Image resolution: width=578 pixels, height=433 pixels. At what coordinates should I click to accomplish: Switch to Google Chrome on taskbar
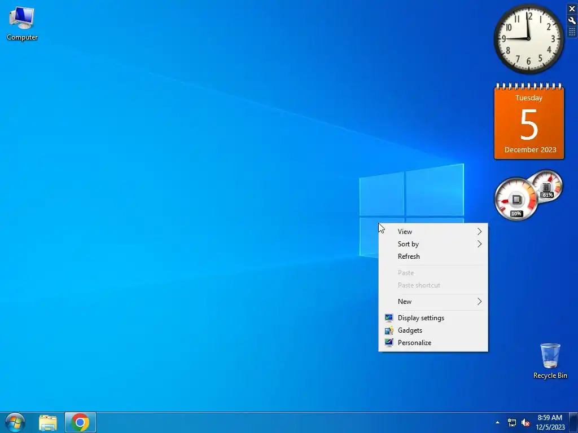(x=80, y=422)
